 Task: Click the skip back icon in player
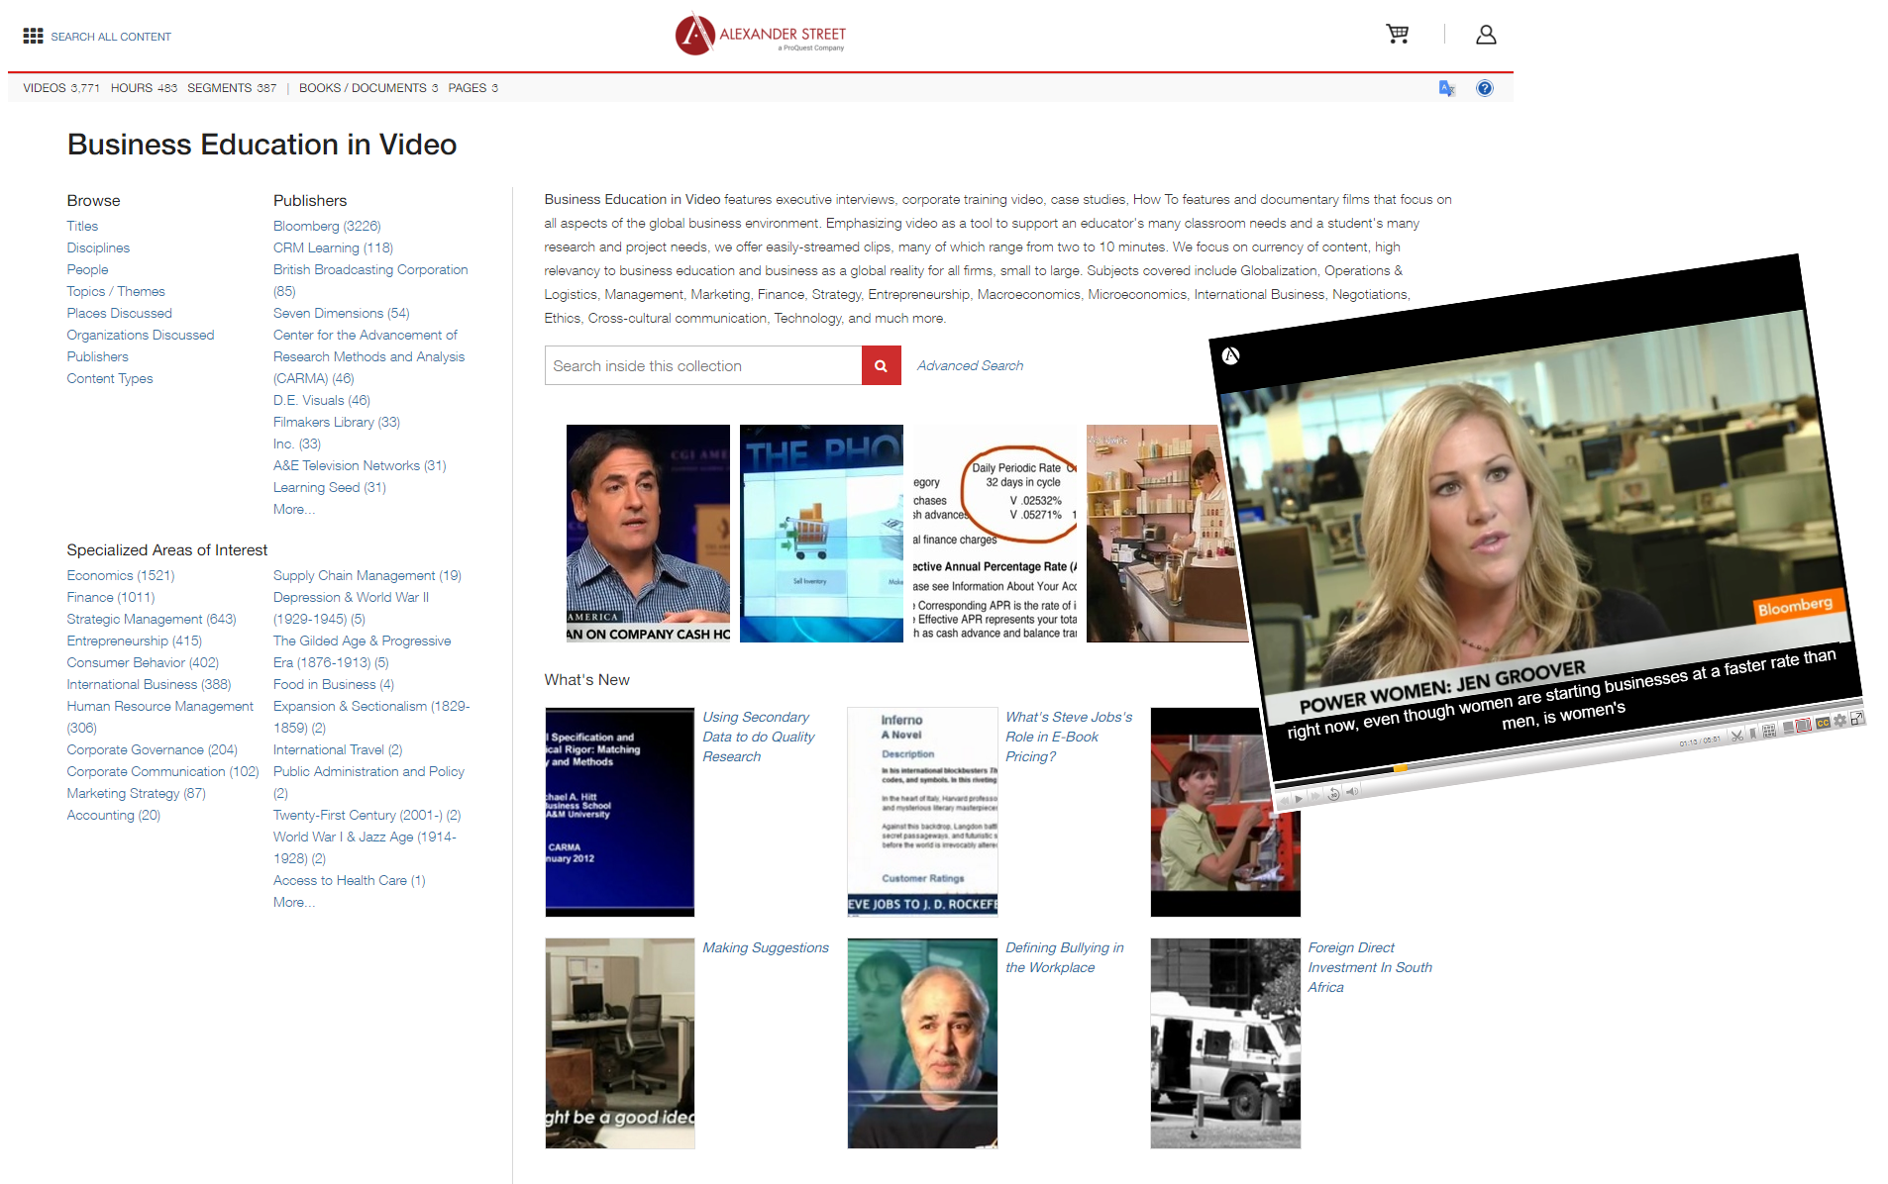tap(1284, 801)
